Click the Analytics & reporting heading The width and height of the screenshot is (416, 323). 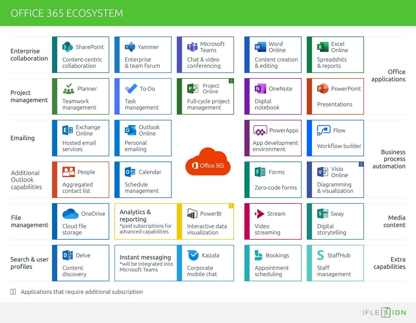point(135,215)
